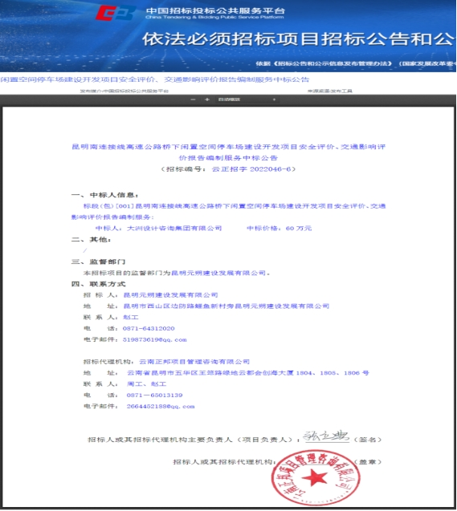Click the agency email 2664452188@qq.com
The height and width of the screenshot is (511, 457).
161,407
